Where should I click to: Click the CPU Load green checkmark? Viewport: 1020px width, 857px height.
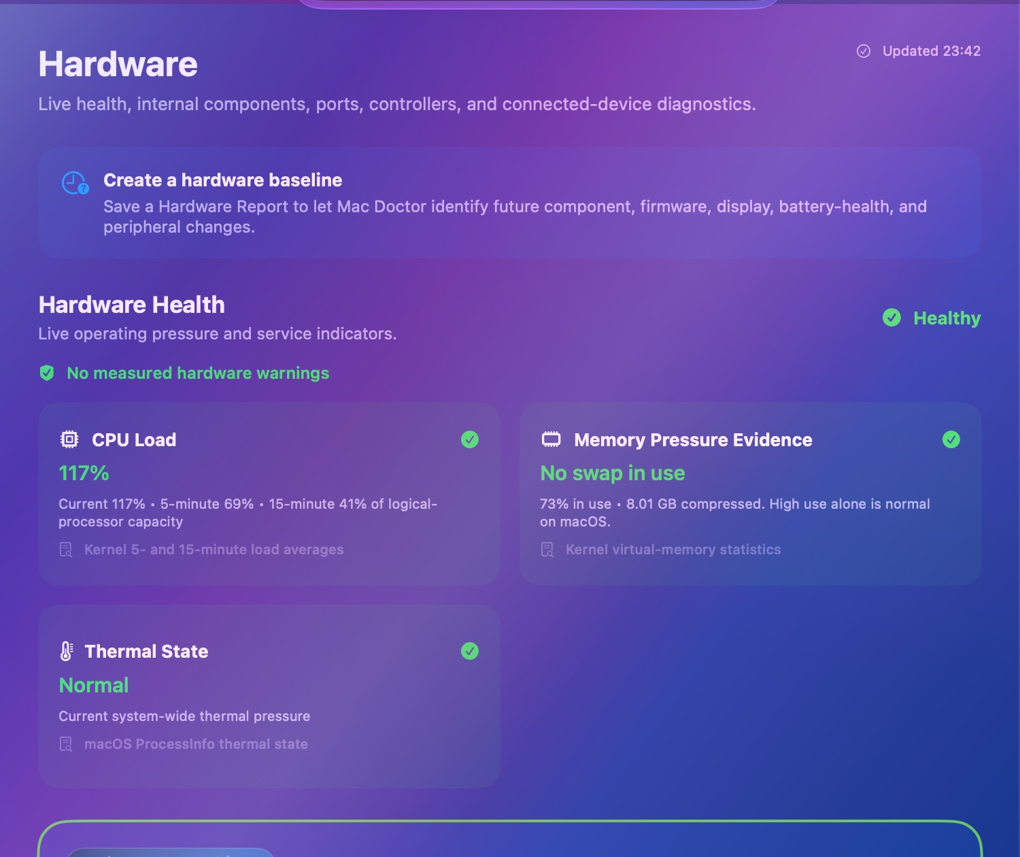point(470,439)
